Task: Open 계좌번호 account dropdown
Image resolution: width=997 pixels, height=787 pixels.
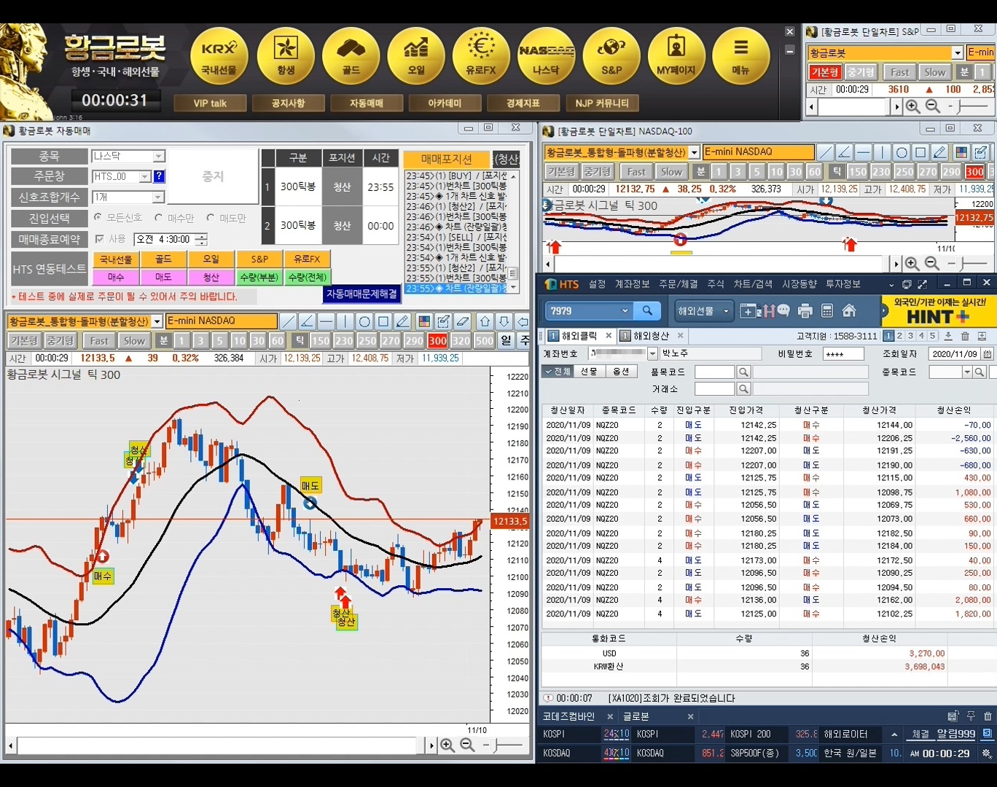Action: [x=652, y=353]
